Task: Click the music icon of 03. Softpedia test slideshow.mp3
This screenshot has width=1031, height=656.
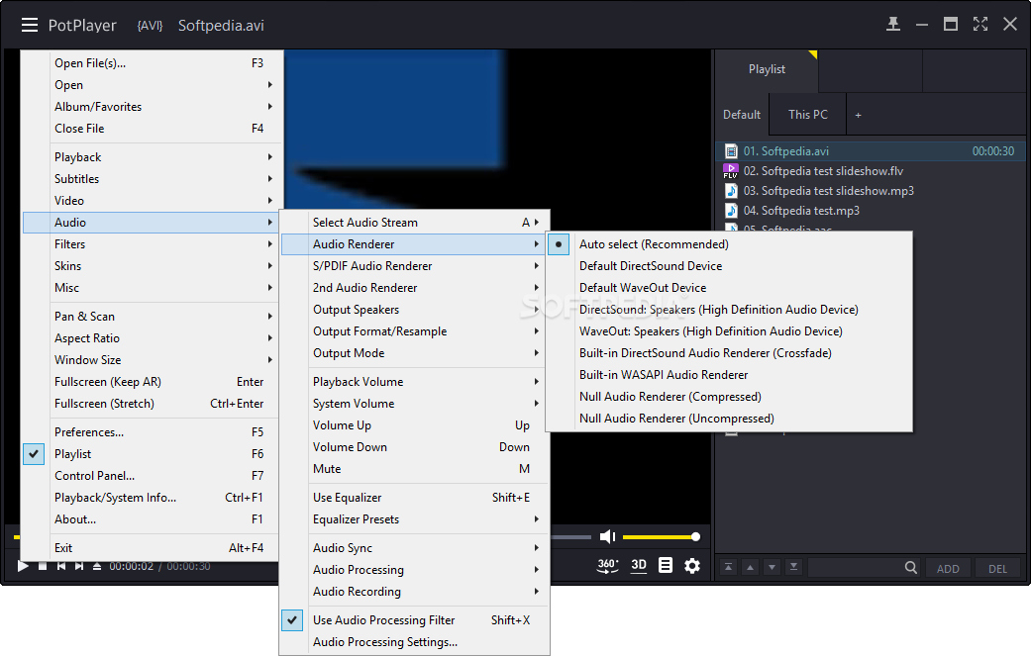Action: (x=731, y=190)
